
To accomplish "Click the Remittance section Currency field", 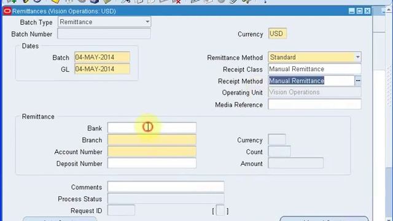I will [x=277, y=139].
